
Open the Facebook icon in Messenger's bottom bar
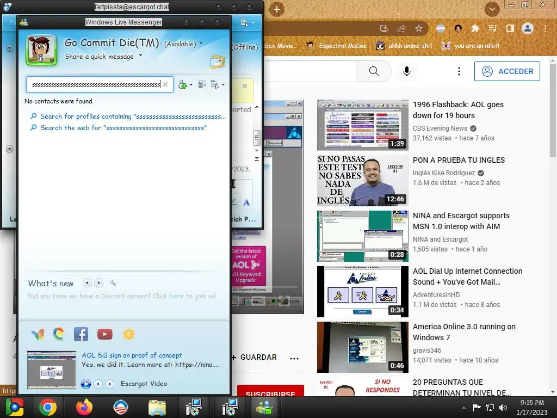tap(81, 335)
